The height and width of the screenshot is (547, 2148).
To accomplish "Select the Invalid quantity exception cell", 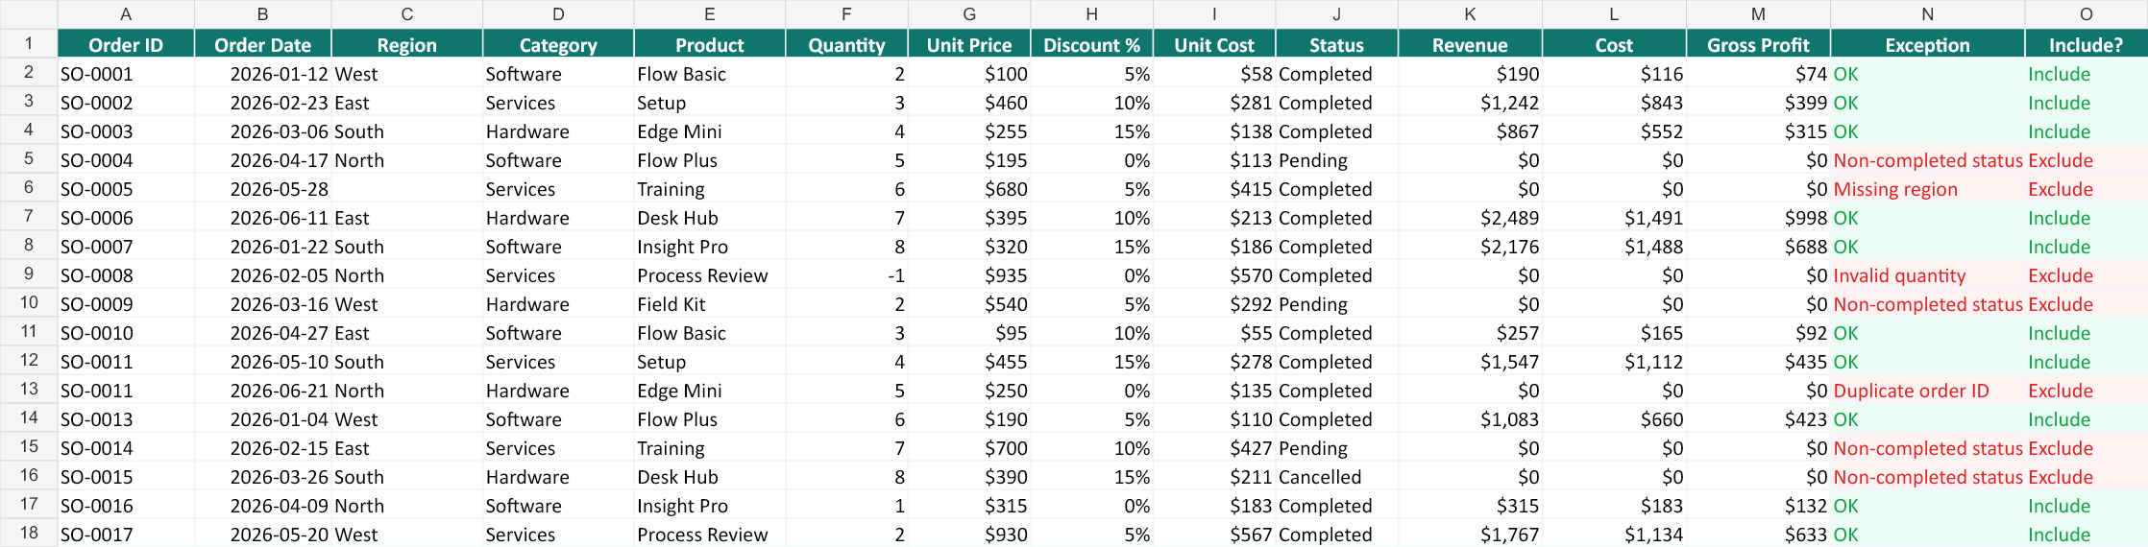I will [1927, 274].
